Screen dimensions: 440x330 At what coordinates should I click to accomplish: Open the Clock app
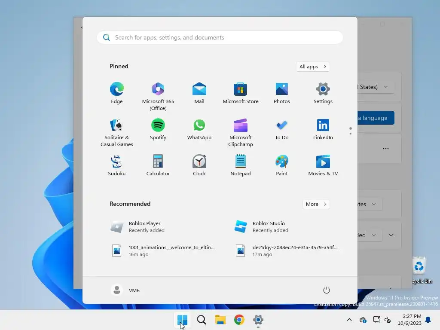199,165
